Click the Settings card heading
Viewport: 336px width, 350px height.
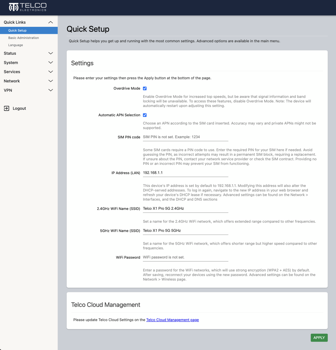(x=82, y=63)
